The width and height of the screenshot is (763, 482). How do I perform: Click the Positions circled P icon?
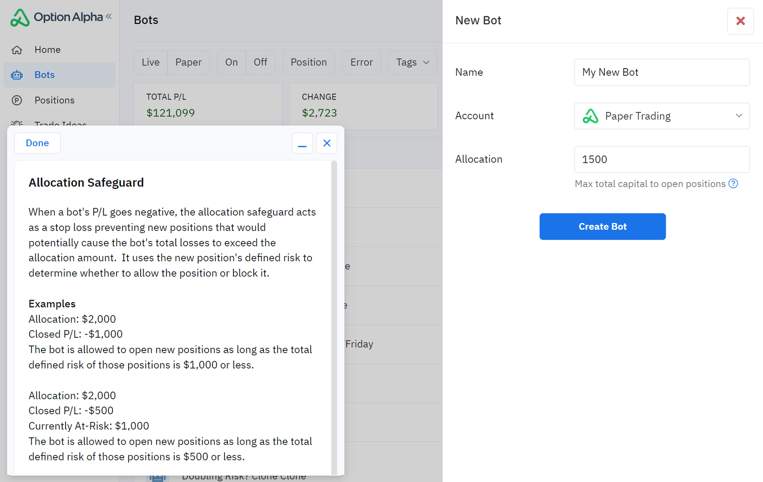pyautogui.click(x=17, y=100)
